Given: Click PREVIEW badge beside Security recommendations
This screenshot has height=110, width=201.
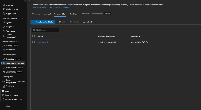Looking at the screenshot, I should [x=107, y=13].
